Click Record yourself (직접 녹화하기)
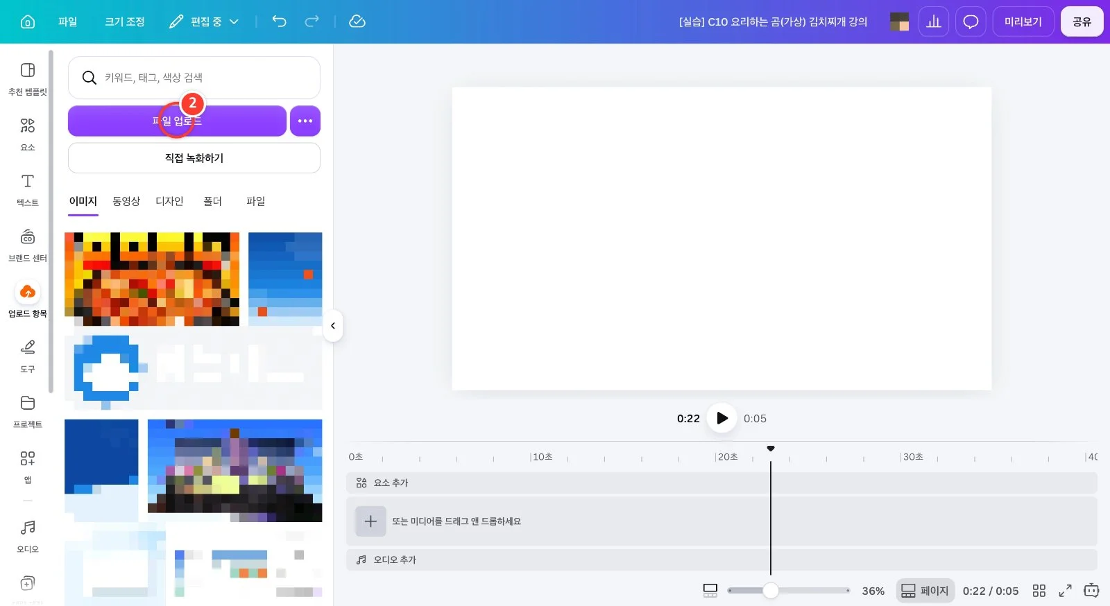Image resolution: width=1110 pixels, height=606 pixels. (194, 158)
